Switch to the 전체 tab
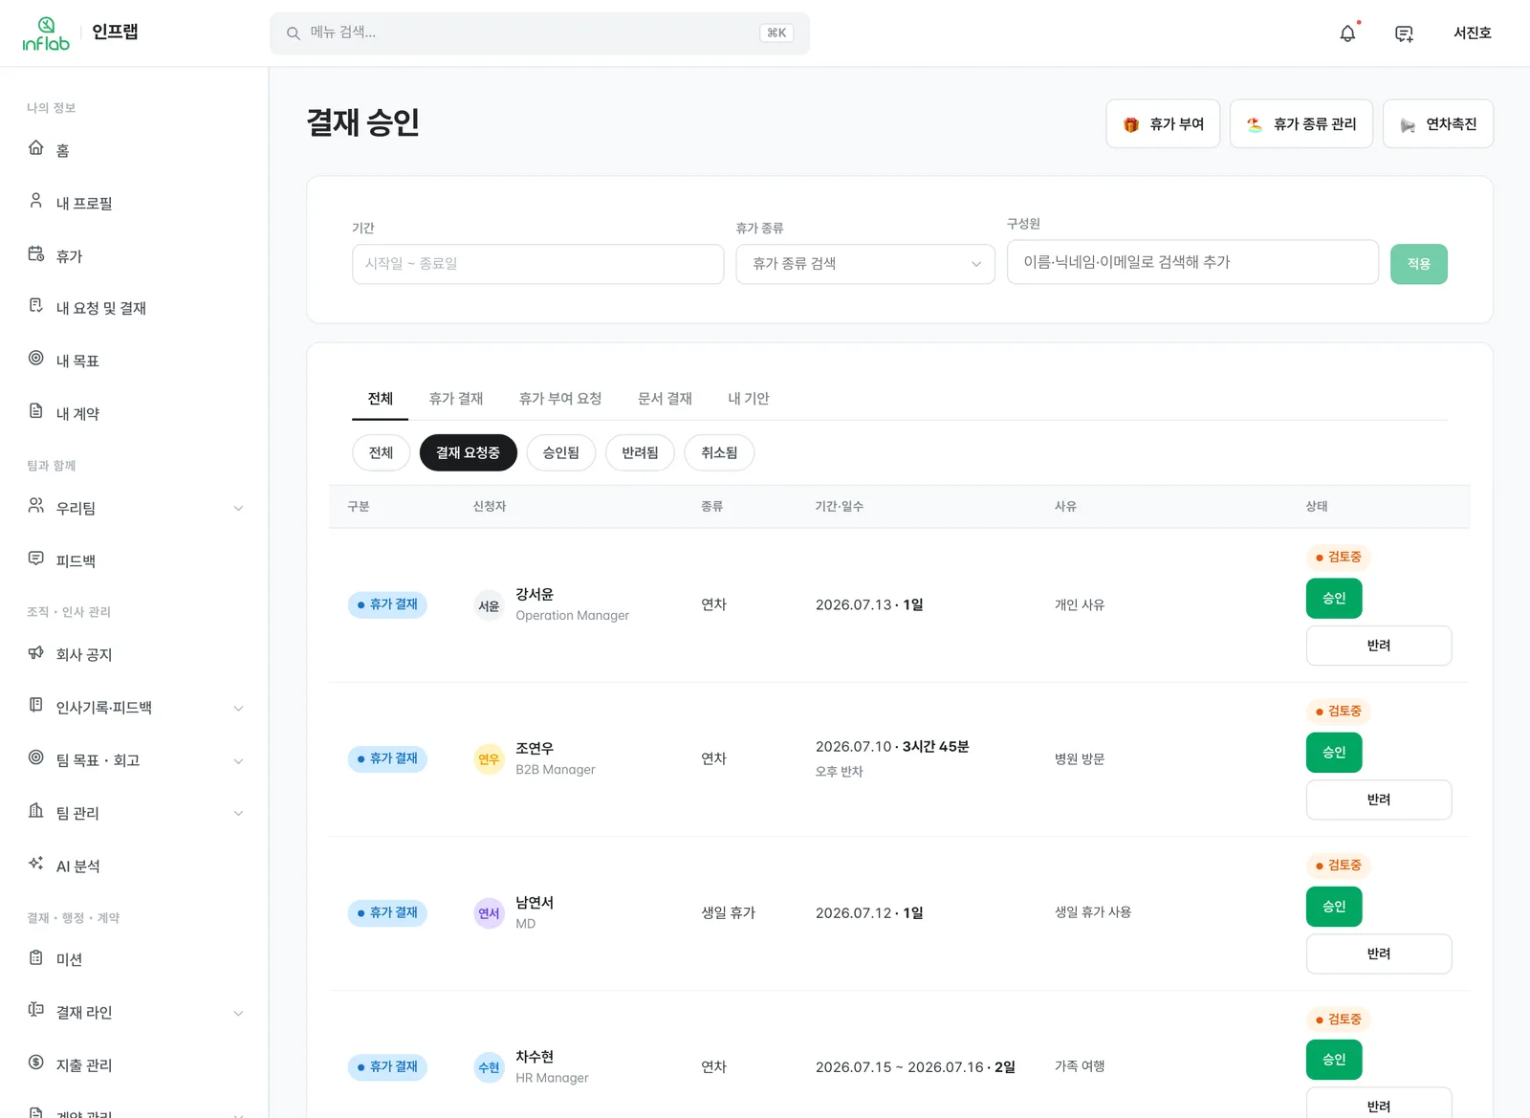Image resolution: width=1530 pixels, height=1118 pixels. point(381,399)
